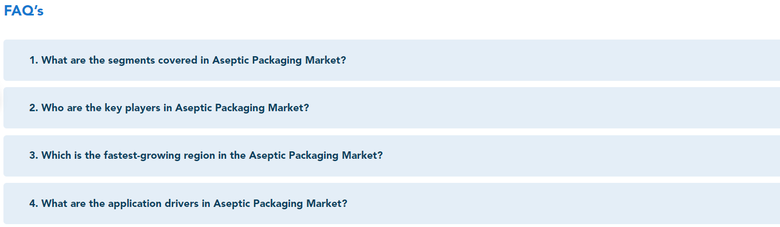Toggle the fourth accordion panel about drivers
The width and height of the screenshot is (780, 227).
392,203
